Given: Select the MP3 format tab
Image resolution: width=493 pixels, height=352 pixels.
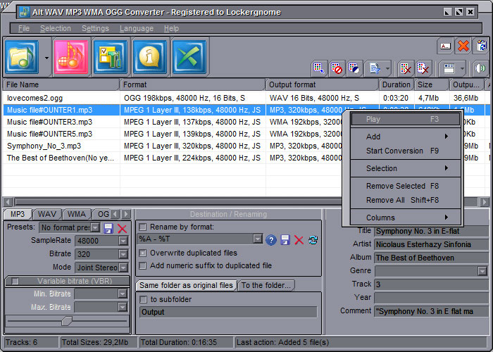Looking at the screenshot, I should pyautogui.click(x=18, y=214).
